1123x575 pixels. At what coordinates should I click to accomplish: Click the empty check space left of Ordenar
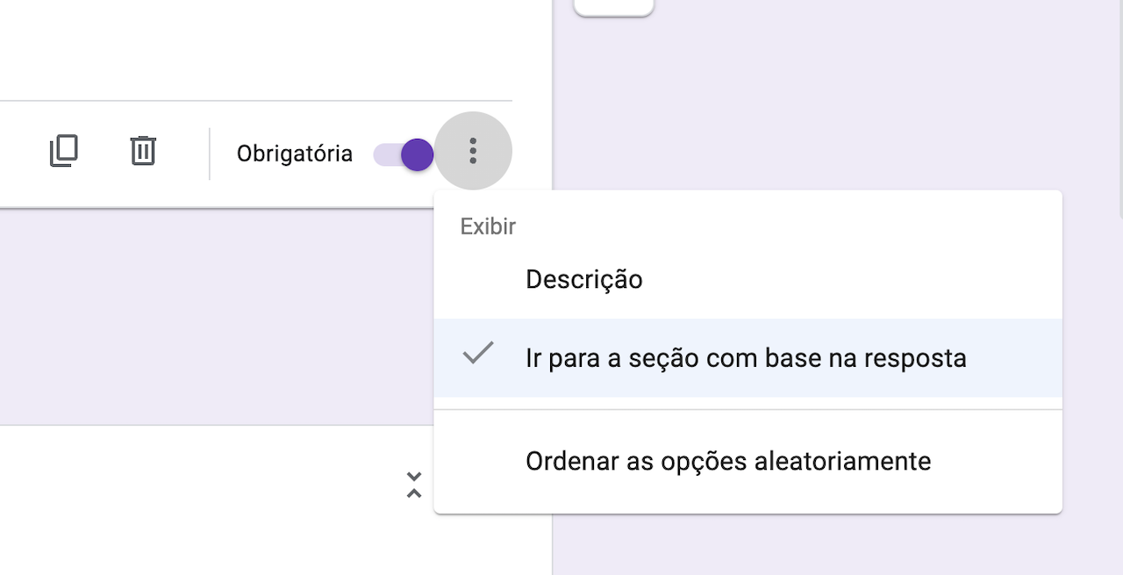[x=478, y=461]
